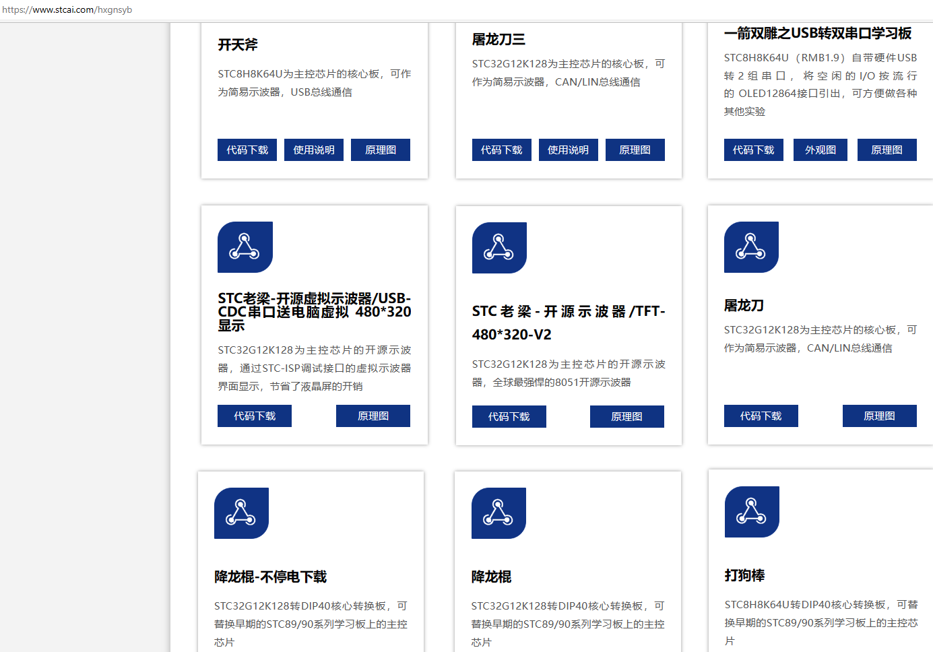Click the description mentioning STC-ISP调试接口
This screenshot has height=652, width=933.
(314, 368)
